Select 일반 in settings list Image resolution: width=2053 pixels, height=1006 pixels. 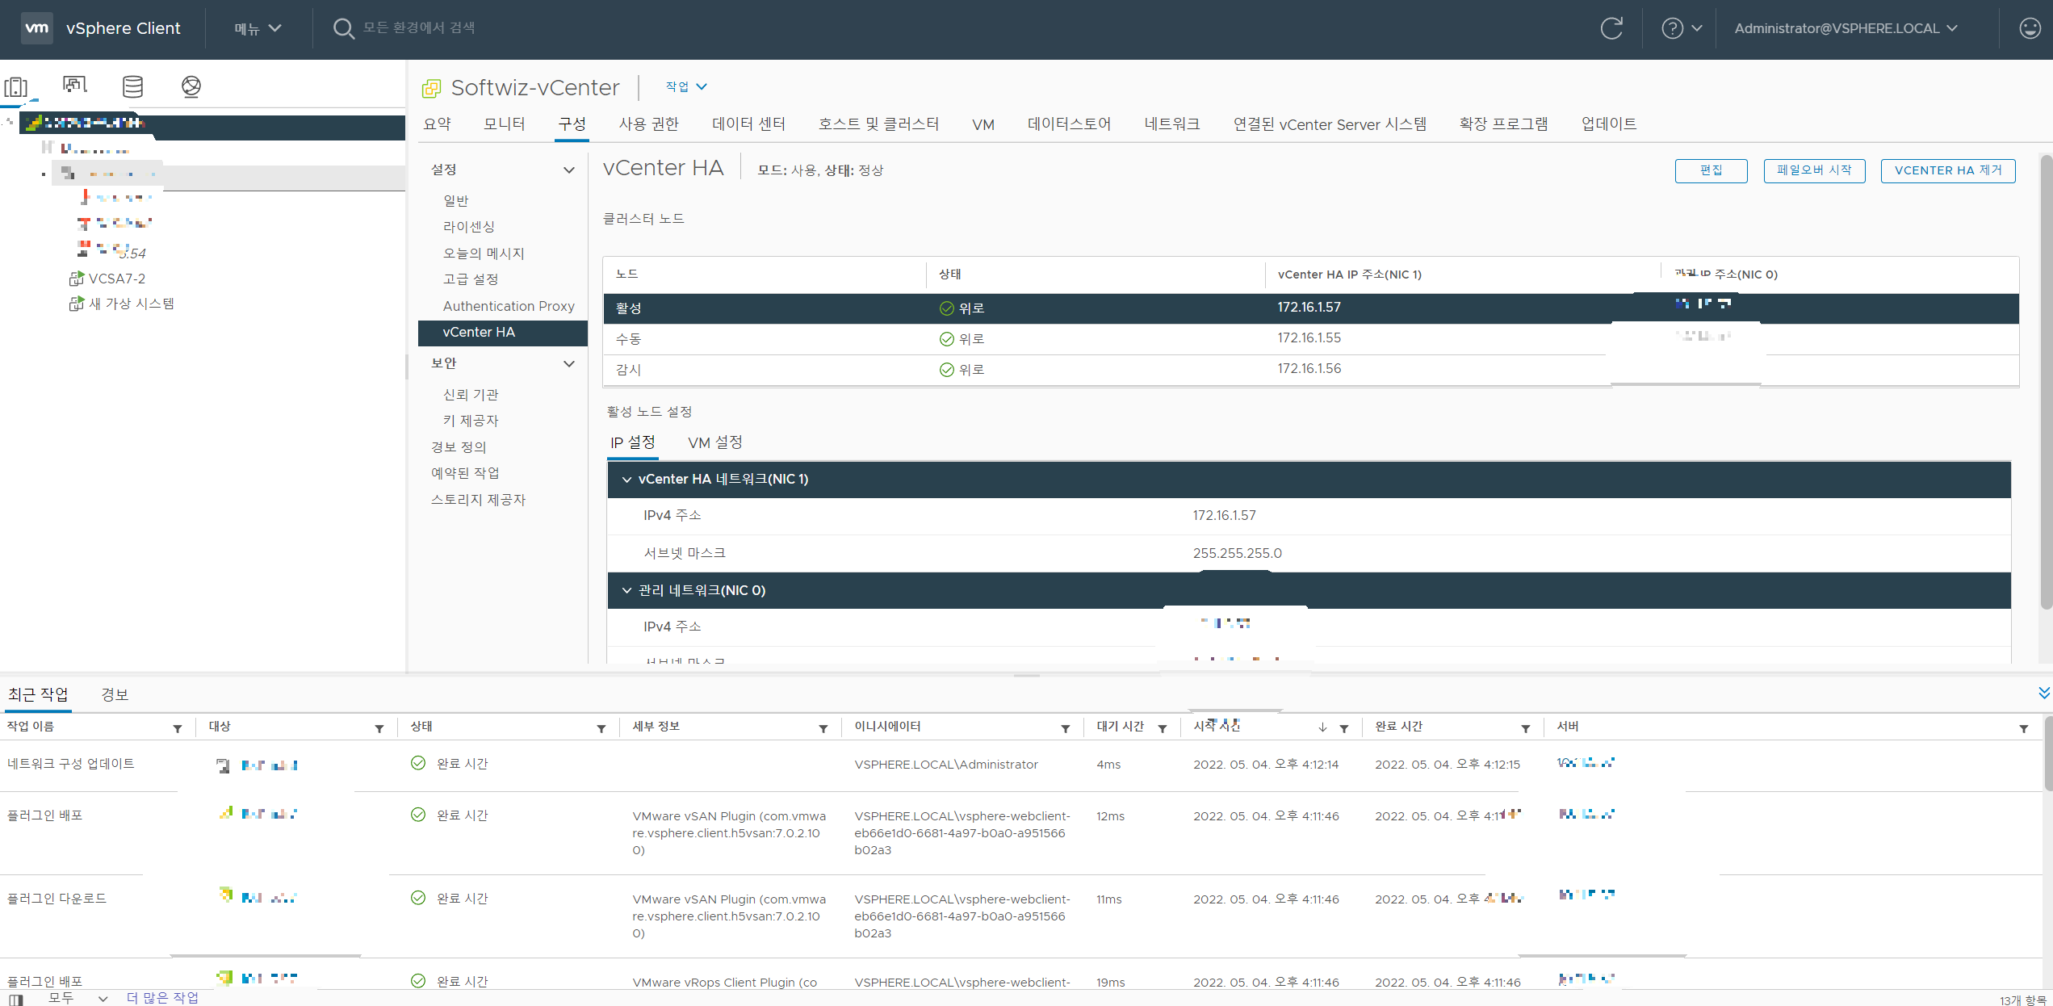click(x=455, y=200)
